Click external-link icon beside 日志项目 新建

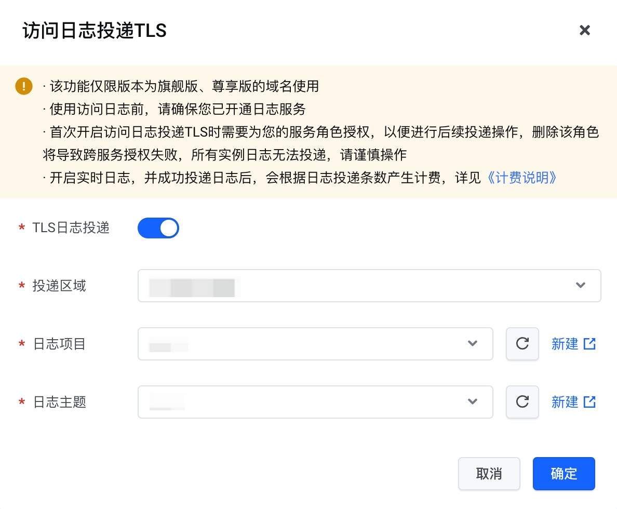589,344
